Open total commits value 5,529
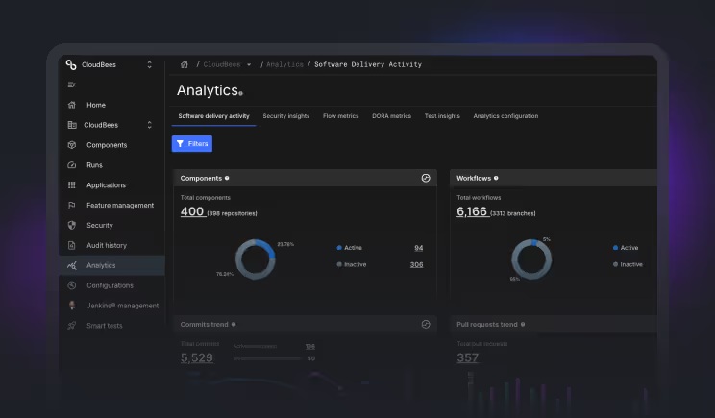 click(x=197, y=357)
